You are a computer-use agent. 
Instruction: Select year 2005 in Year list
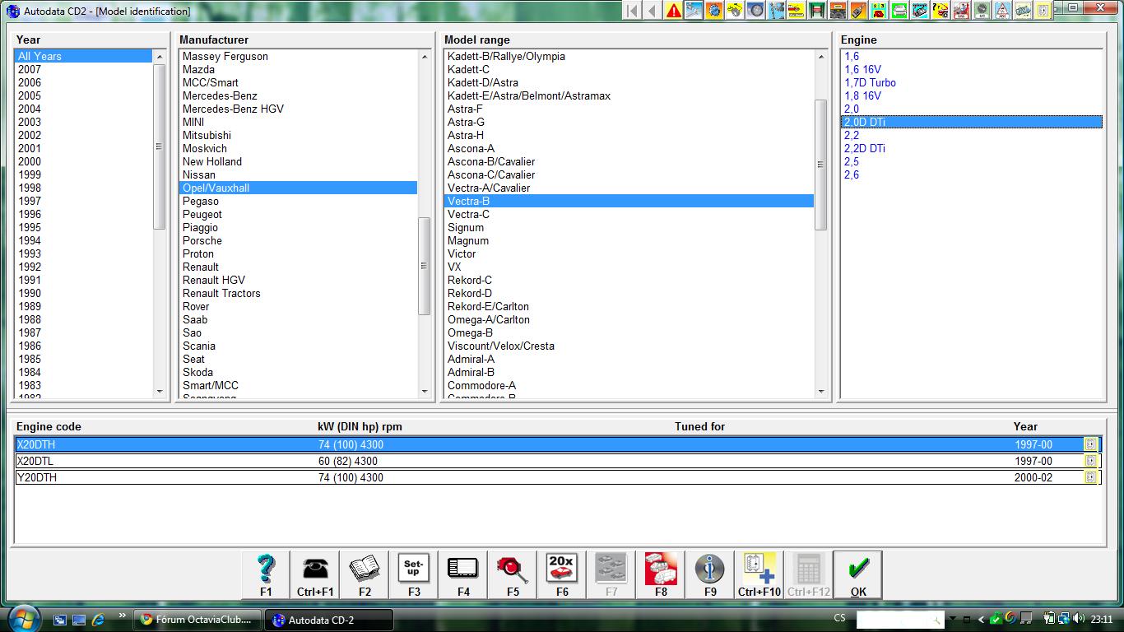click(x=30, y=95)
